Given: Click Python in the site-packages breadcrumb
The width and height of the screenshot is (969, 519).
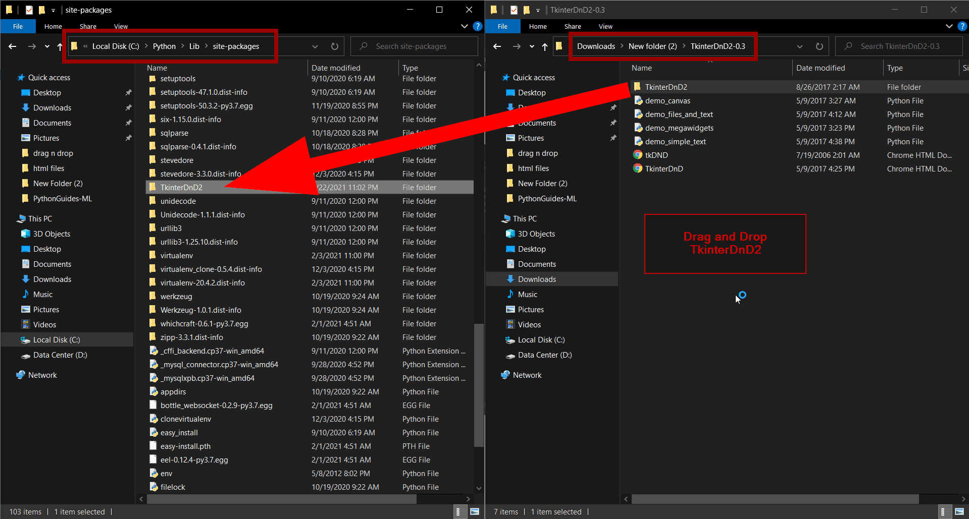Looking at the screenshot, I should tap(164, 46).
